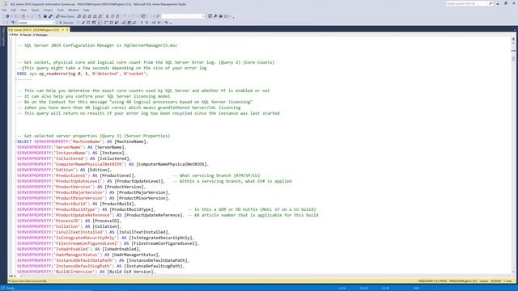The image size is (518, 291).
Task: Click the Increase Indent icon
Action: pos(159,23)
